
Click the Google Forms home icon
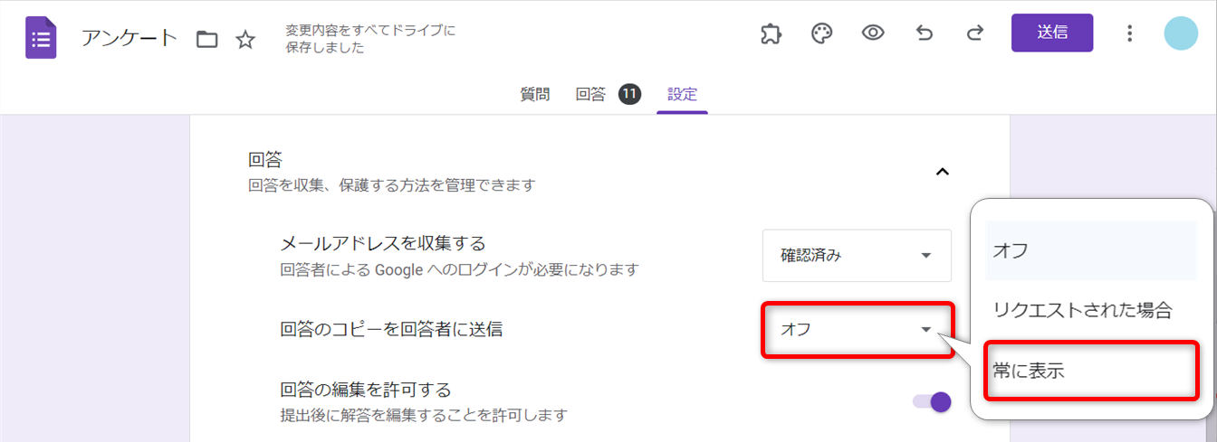pos(41,39)
